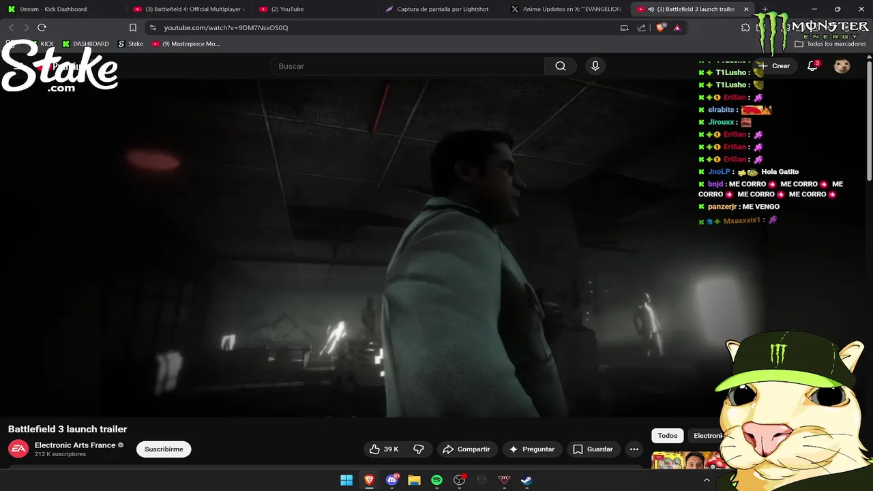Image resolution: width=873 pixels, height=491 pixels.
Task: Open the Windows Start menu
Action: pyautogui.click(x=346, y=480)
